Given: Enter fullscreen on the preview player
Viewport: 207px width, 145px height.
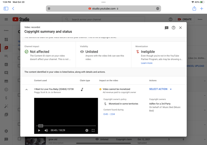Looking at the screenshot, I should [x=93, y=130].
